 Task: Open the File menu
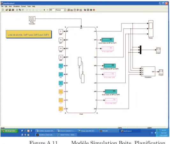(x=2, y=6)
